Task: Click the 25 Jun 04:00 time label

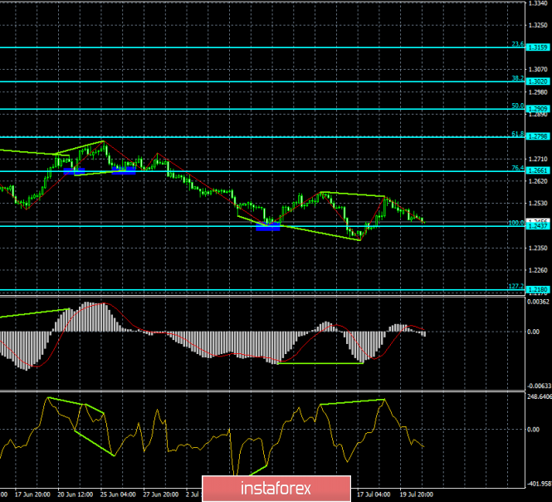Action: [118, 495]
